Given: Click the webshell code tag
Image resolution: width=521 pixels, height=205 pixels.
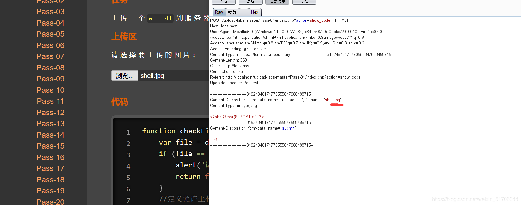Looking at the screenshot, I should (160, 18).
